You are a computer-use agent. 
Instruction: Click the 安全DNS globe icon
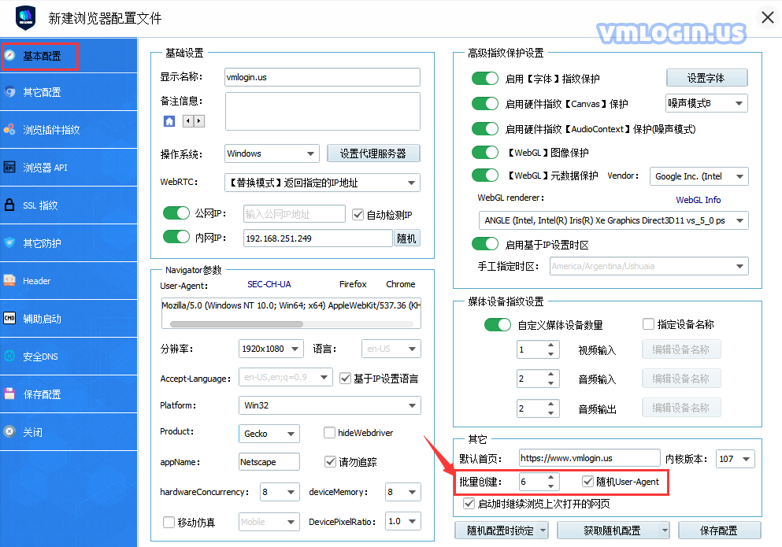[9, 356]
